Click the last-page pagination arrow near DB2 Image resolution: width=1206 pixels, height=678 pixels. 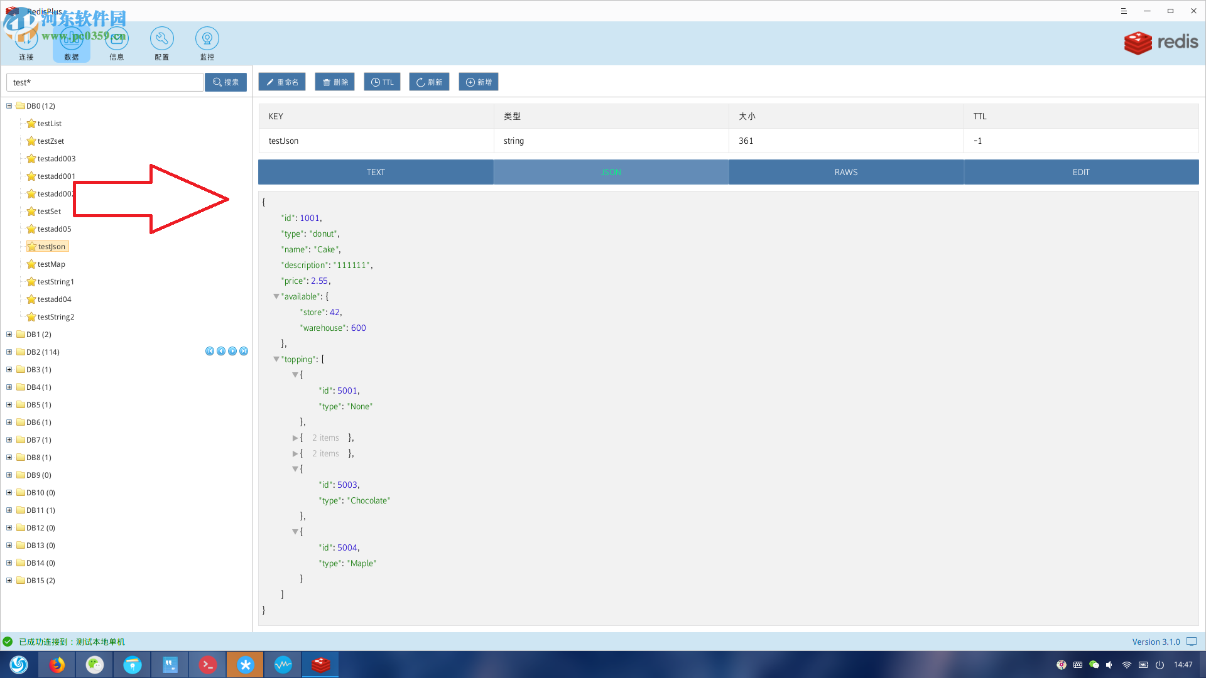pyautogui.click(x=244, y=351)
